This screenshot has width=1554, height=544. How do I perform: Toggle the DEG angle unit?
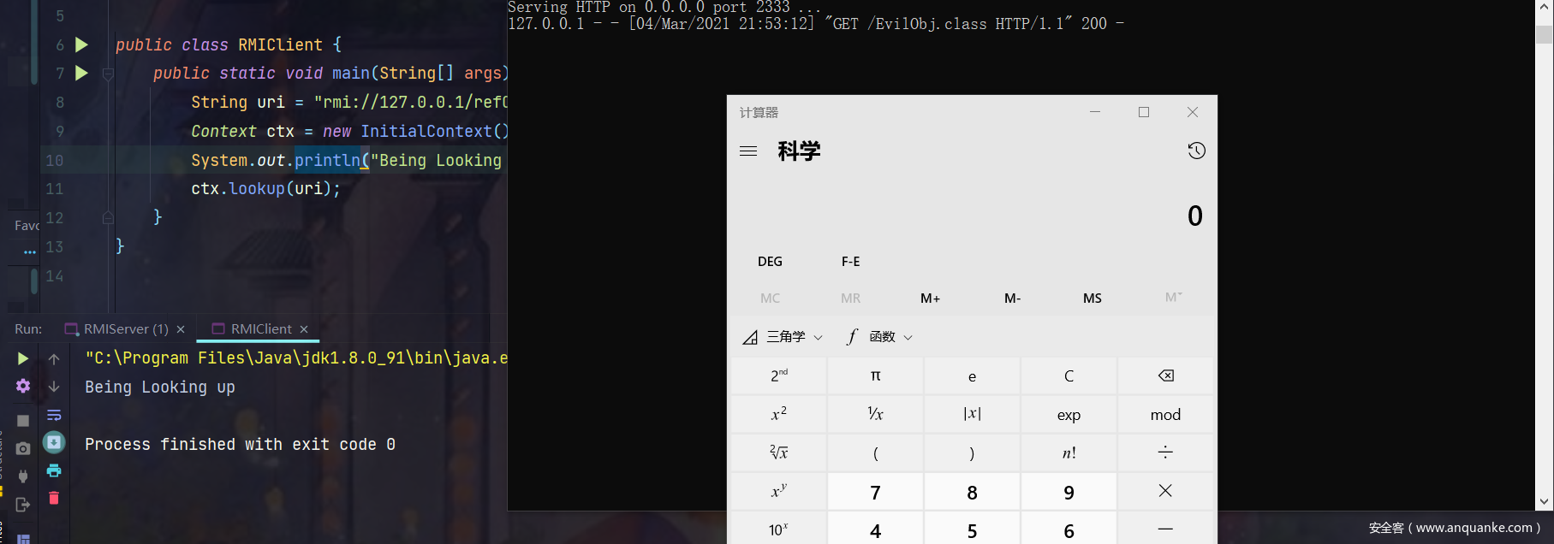[770, 262]
